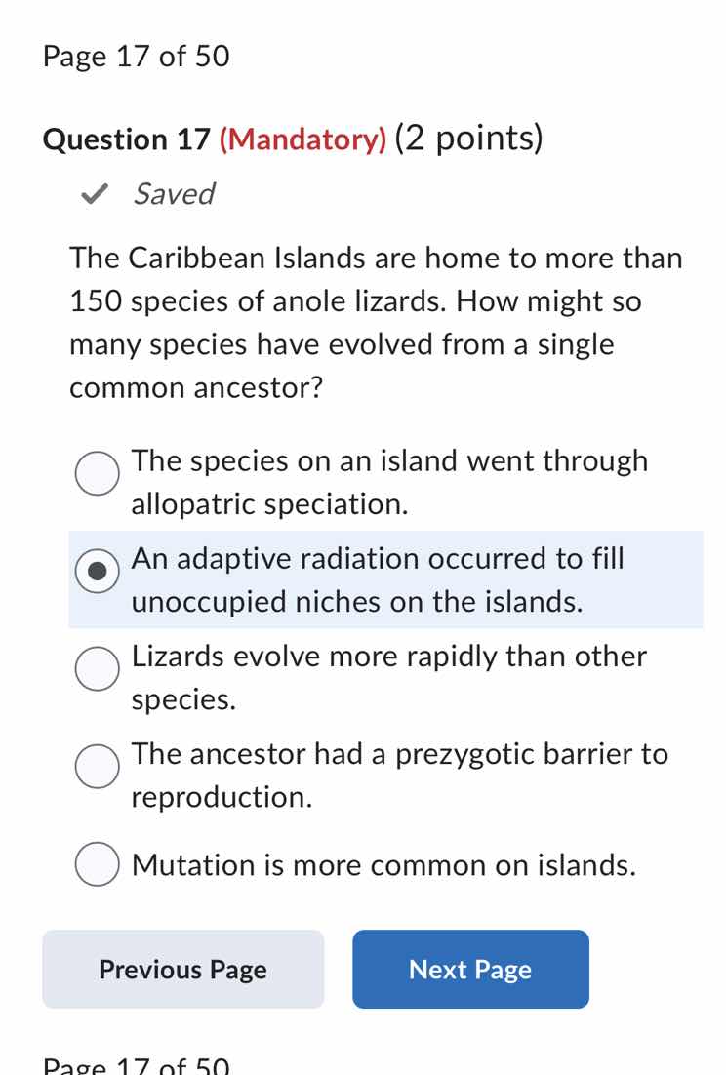Click the Previous Page button

(182, 969)
